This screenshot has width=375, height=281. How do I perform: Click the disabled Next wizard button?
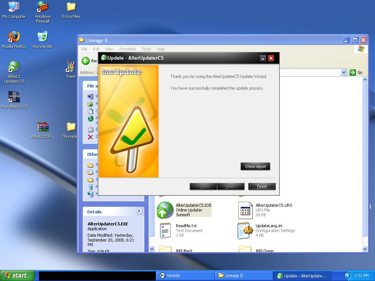tap(231, 187)
